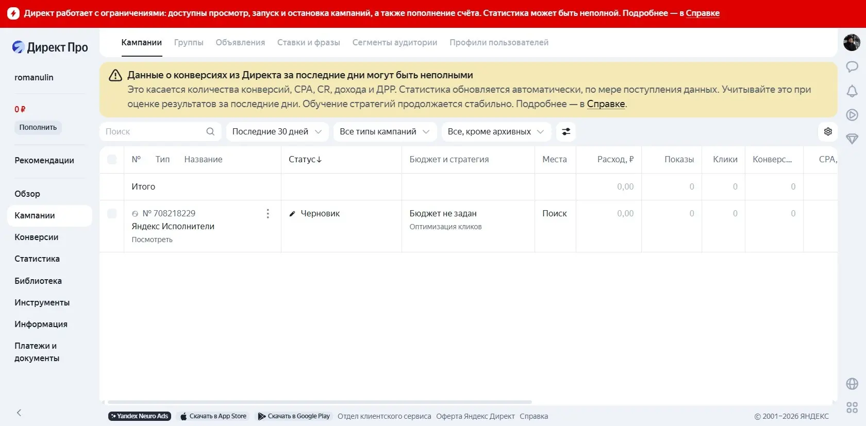Tick the checkbox for Яндекс Исполнители campaign

(x=112, y=214)
